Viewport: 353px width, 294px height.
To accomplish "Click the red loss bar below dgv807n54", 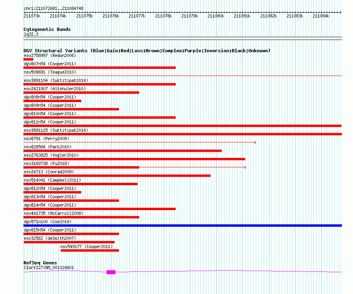I will pos(100,68).
